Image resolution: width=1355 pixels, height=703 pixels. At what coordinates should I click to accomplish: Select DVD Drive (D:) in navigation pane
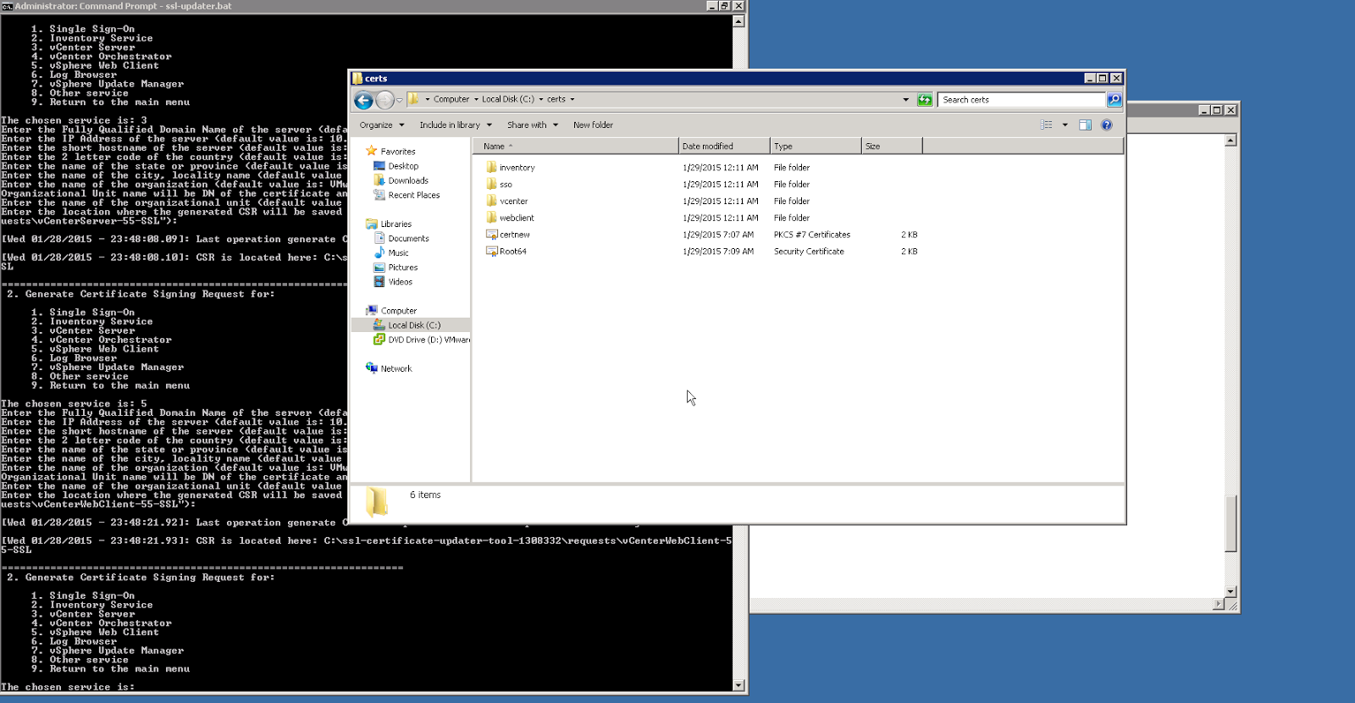click(422, 340)
